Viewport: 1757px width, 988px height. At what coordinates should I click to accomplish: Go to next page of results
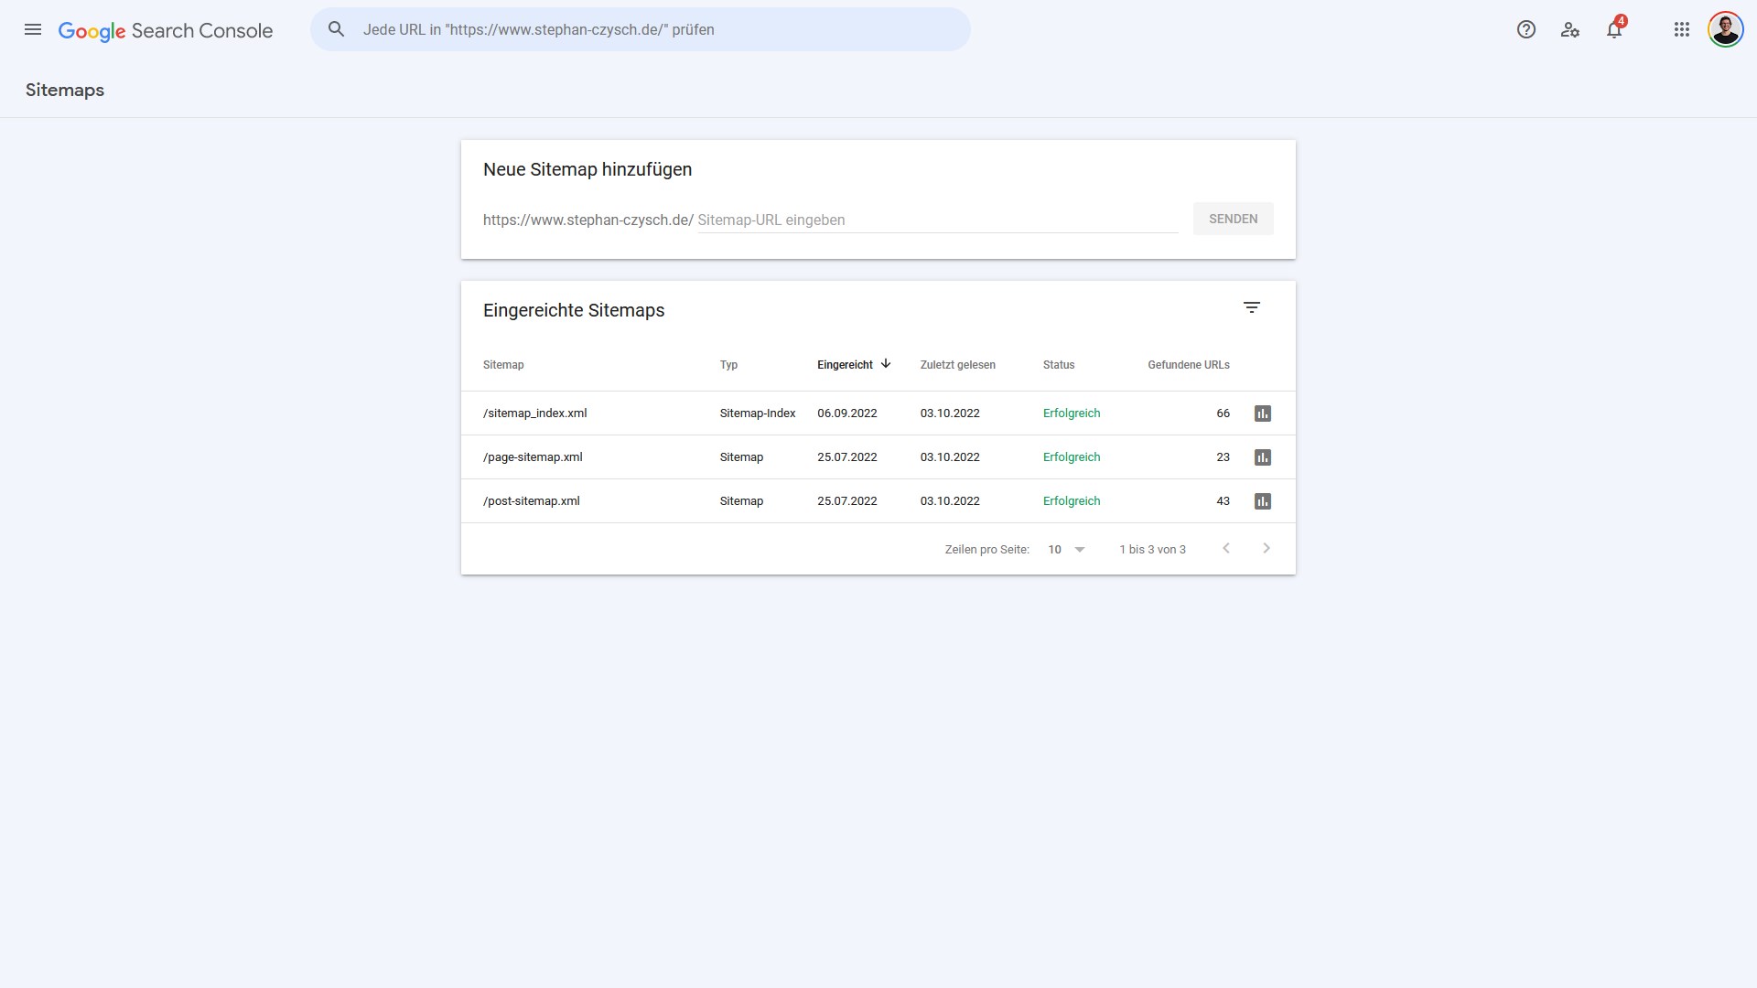(x=1267, y=549)
